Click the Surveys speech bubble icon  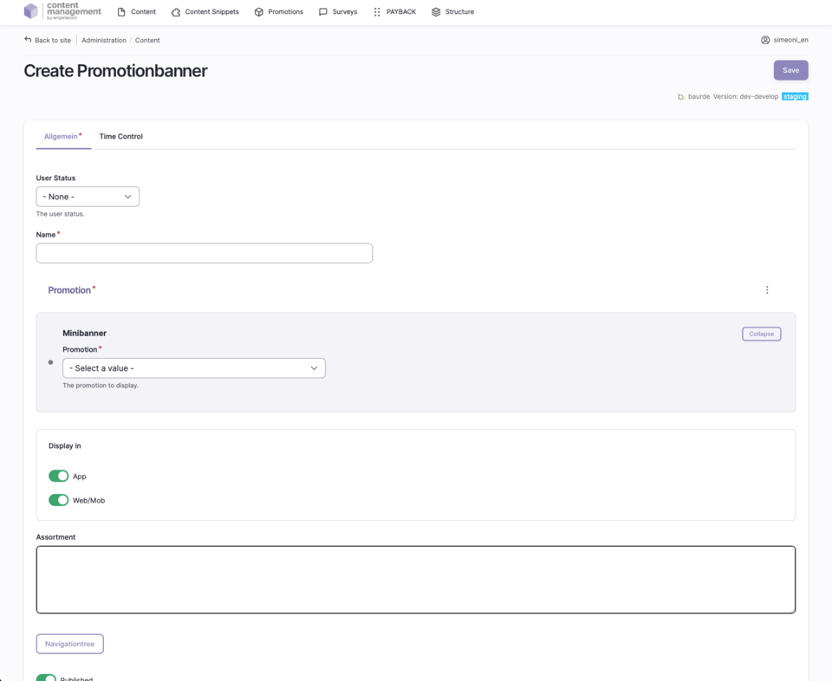(x=323, y=12)
